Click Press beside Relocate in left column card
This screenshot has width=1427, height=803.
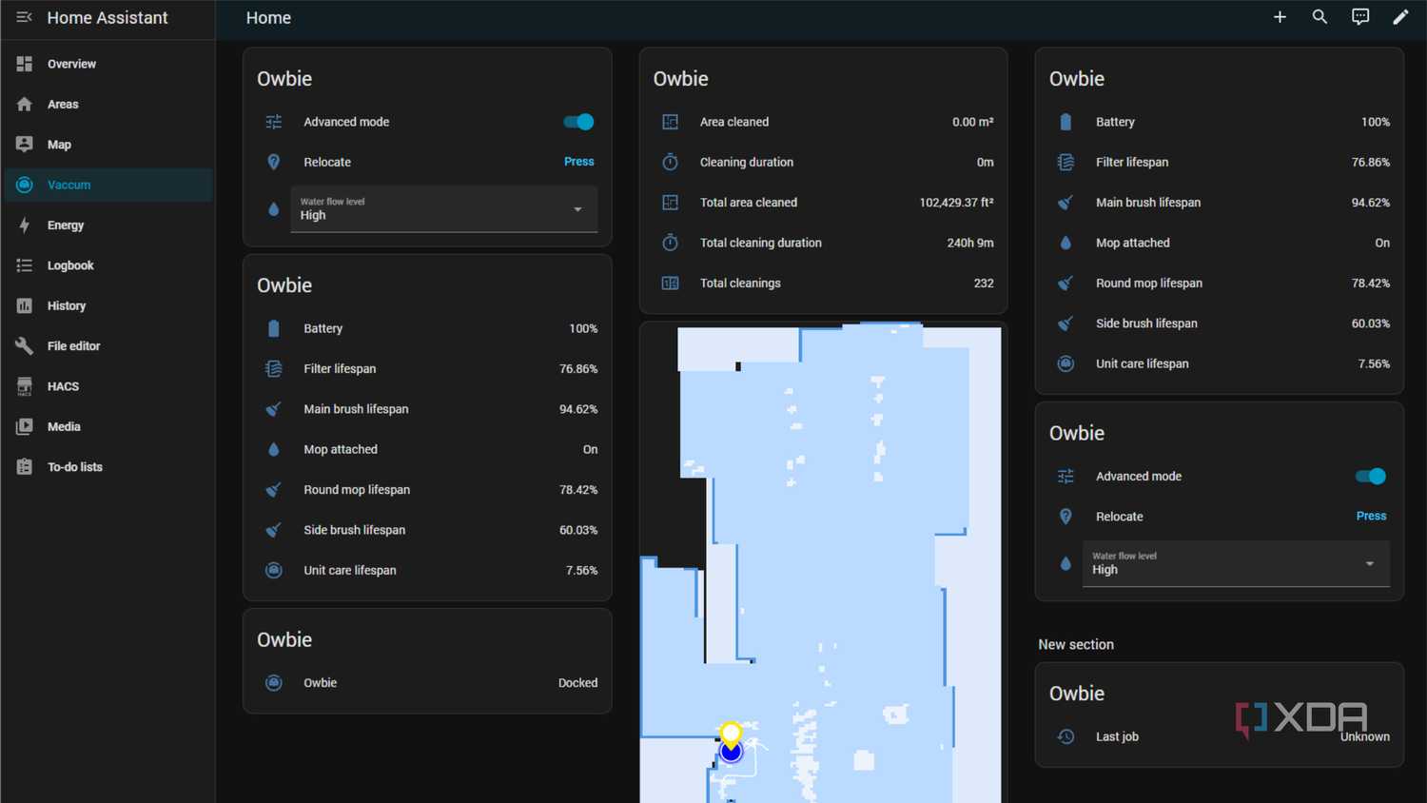579,162
